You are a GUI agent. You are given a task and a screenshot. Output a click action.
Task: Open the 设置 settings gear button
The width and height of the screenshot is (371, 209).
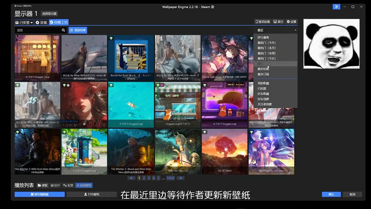coord(292,21)
